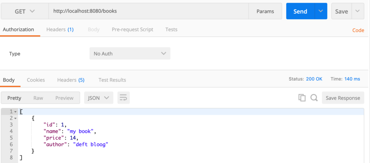Open the Pre-request Script tab
This screenshot has width=370, height=163.
click(133, 30)
